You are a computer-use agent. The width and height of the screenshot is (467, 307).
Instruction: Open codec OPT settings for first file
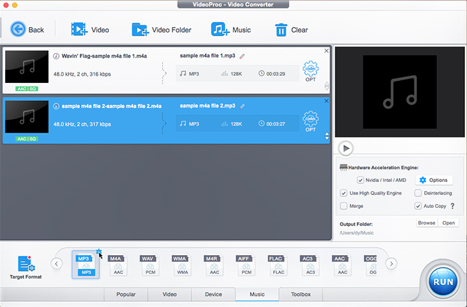(311, 70)
